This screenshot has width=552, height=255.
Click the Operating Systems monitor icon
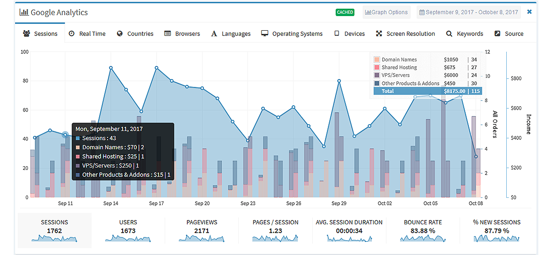coord(265,34)
